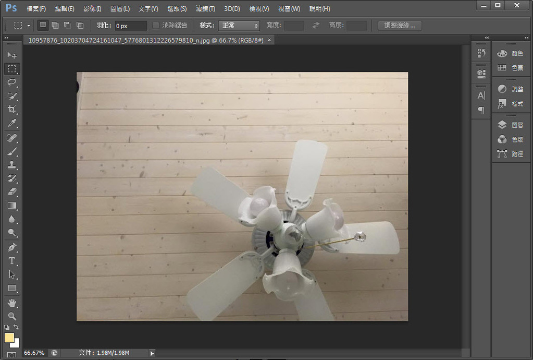Select the Hand tool
The height and width of the screenshot is (360, 533).
pos(12,303)
